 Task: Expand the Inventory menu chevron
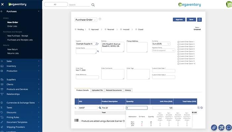[x=39, y=66]
